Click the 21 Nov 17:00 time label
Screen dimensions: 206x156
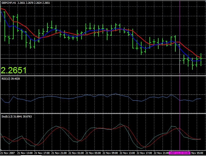point(42,153)
